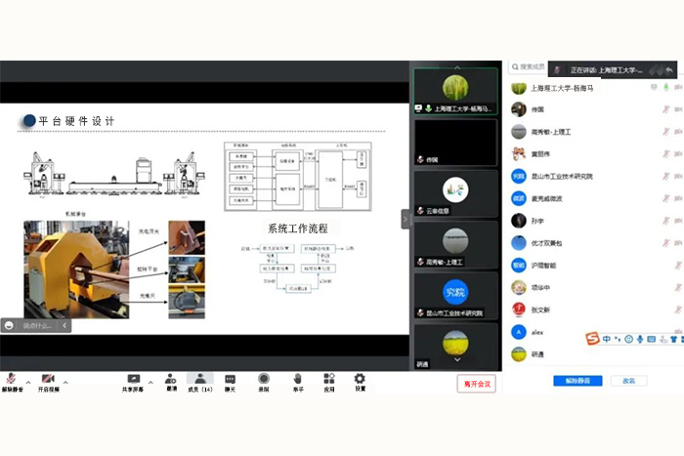The width and height of the screenshot is (684, 456).
Task: Toggle microphone with 解除静音 button
Action: (x=11, y=380)
